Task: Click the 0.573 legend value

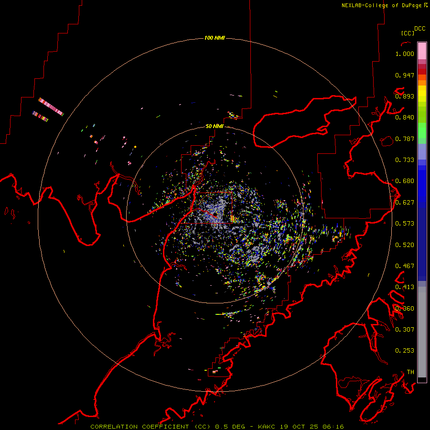Action: 405,224
